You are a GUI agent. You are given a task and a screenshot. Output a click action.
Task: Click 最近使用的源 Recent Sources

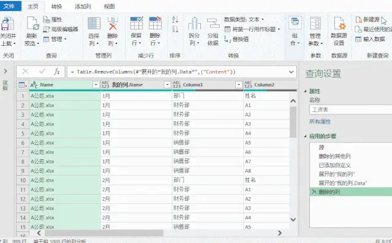click(x=374, y=29)
